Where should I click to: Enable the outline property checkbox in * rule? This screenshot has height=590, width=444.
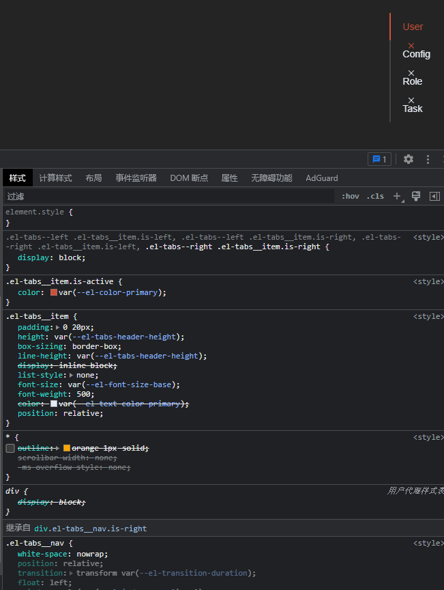point(10,448)
